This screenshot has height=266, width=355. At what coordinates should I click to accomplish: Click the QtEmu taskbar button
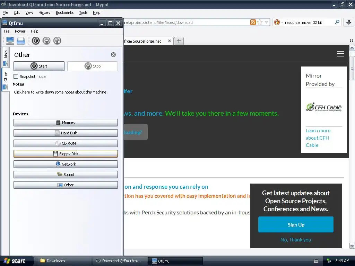point(175,261)
